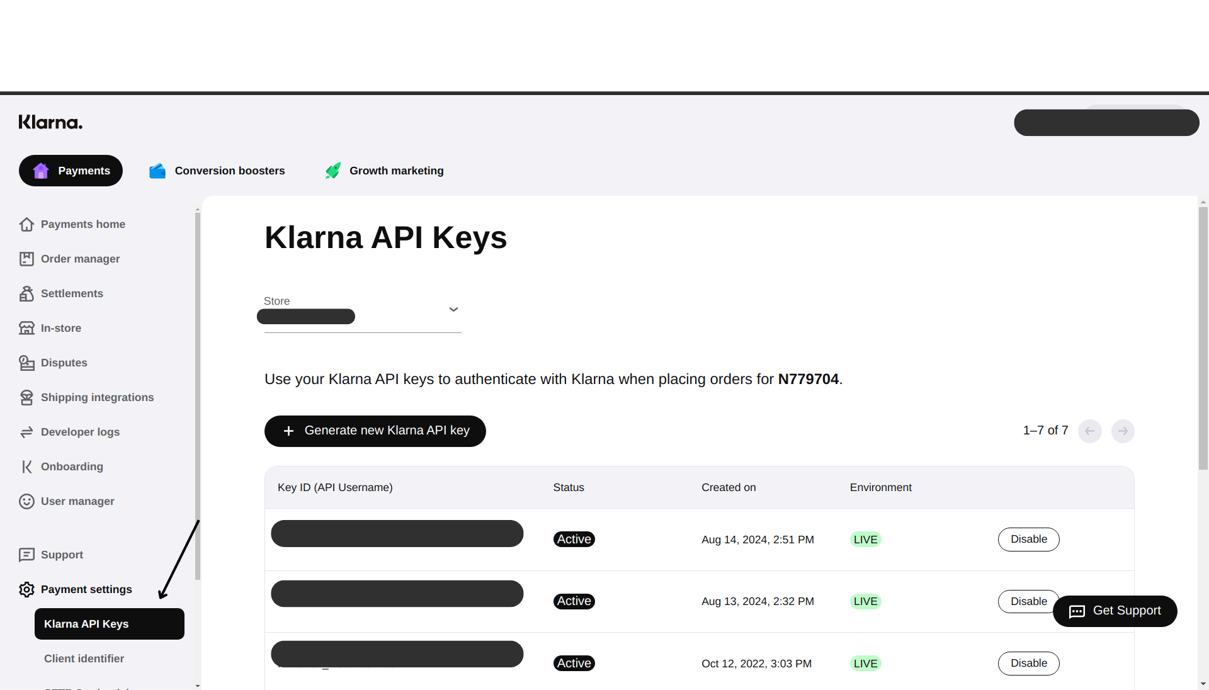
Task: Click the Payment settings gear icon
Action: coord(26,589)
